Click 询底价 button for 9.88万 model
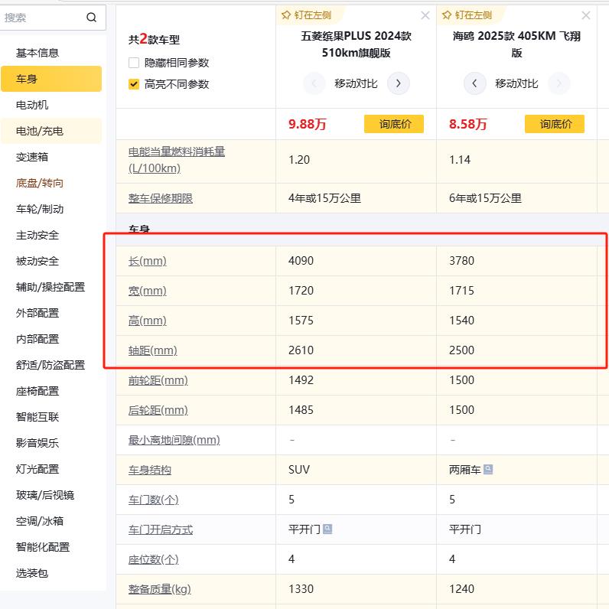Screen dimensions: 609x609 point(393,124)
